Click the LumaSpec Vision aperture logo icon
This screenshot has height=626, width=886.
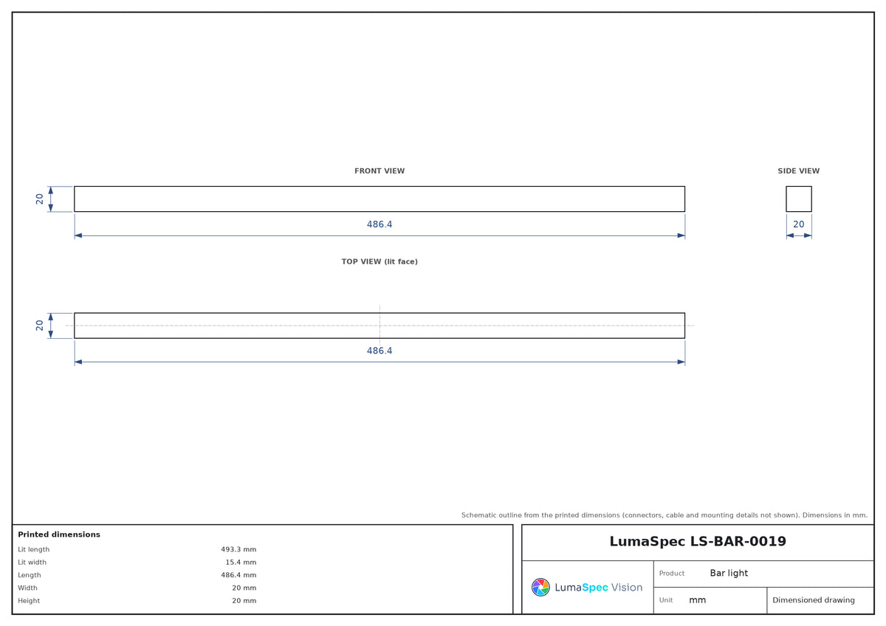click(x=540, y=588)
